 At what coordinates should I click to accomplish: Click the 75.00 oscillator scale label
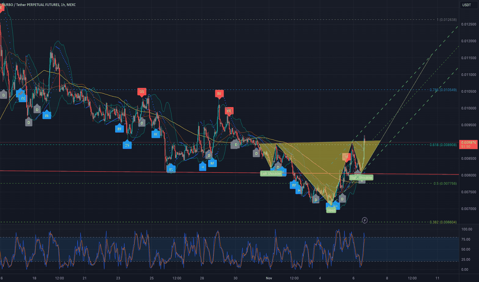tap(466, 239)
